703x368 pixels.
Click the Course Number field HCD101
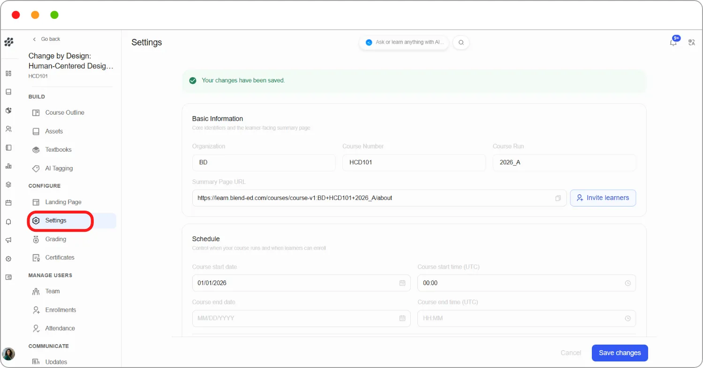tap(414, 163)
